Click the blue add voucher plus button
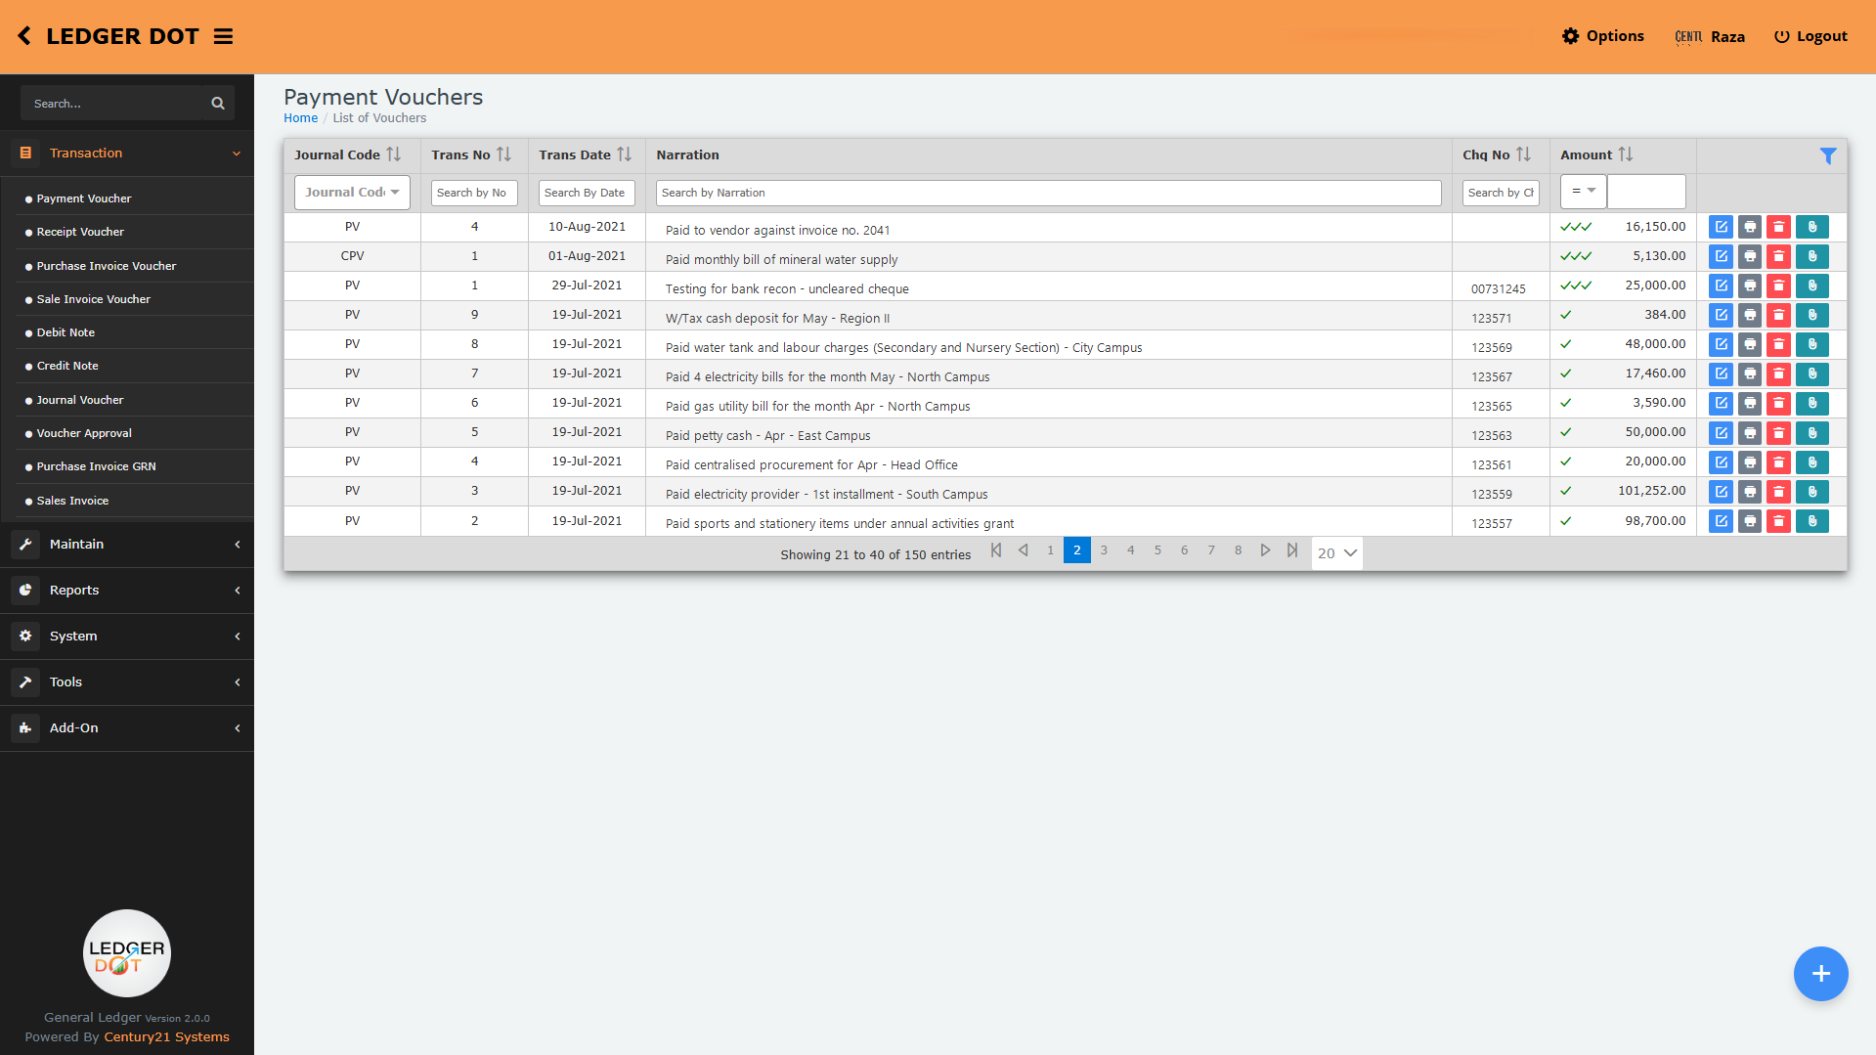 (x=1820, y=974)
